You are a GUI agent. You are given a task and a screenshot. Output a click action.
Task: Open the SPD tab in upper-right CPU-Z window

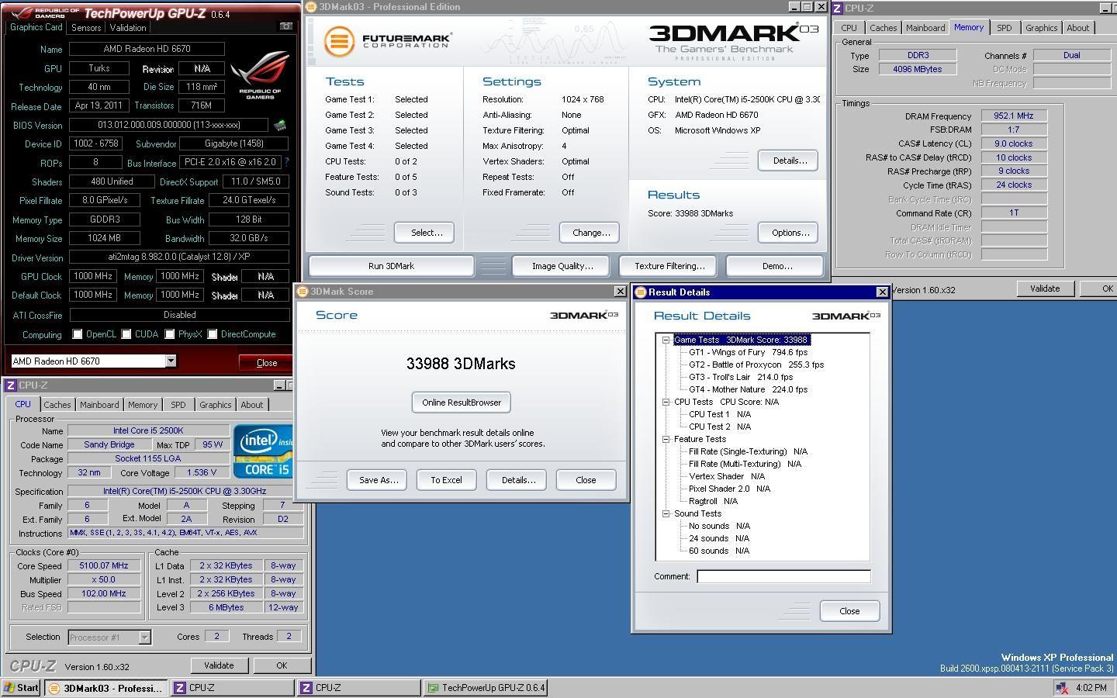coord(1004,28)
